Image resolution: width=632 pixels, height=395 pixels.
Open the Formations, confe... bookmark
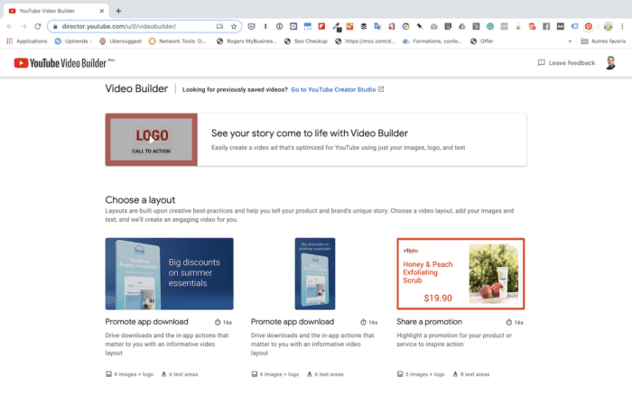tap(432, 41)
